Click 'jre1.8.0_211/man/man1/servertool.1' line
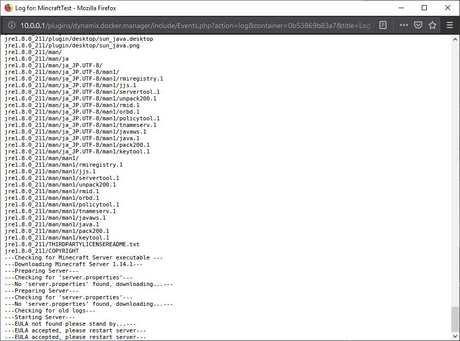Image resolution: width=460 pixels, height=341 pixels. [x=62, y=178]
